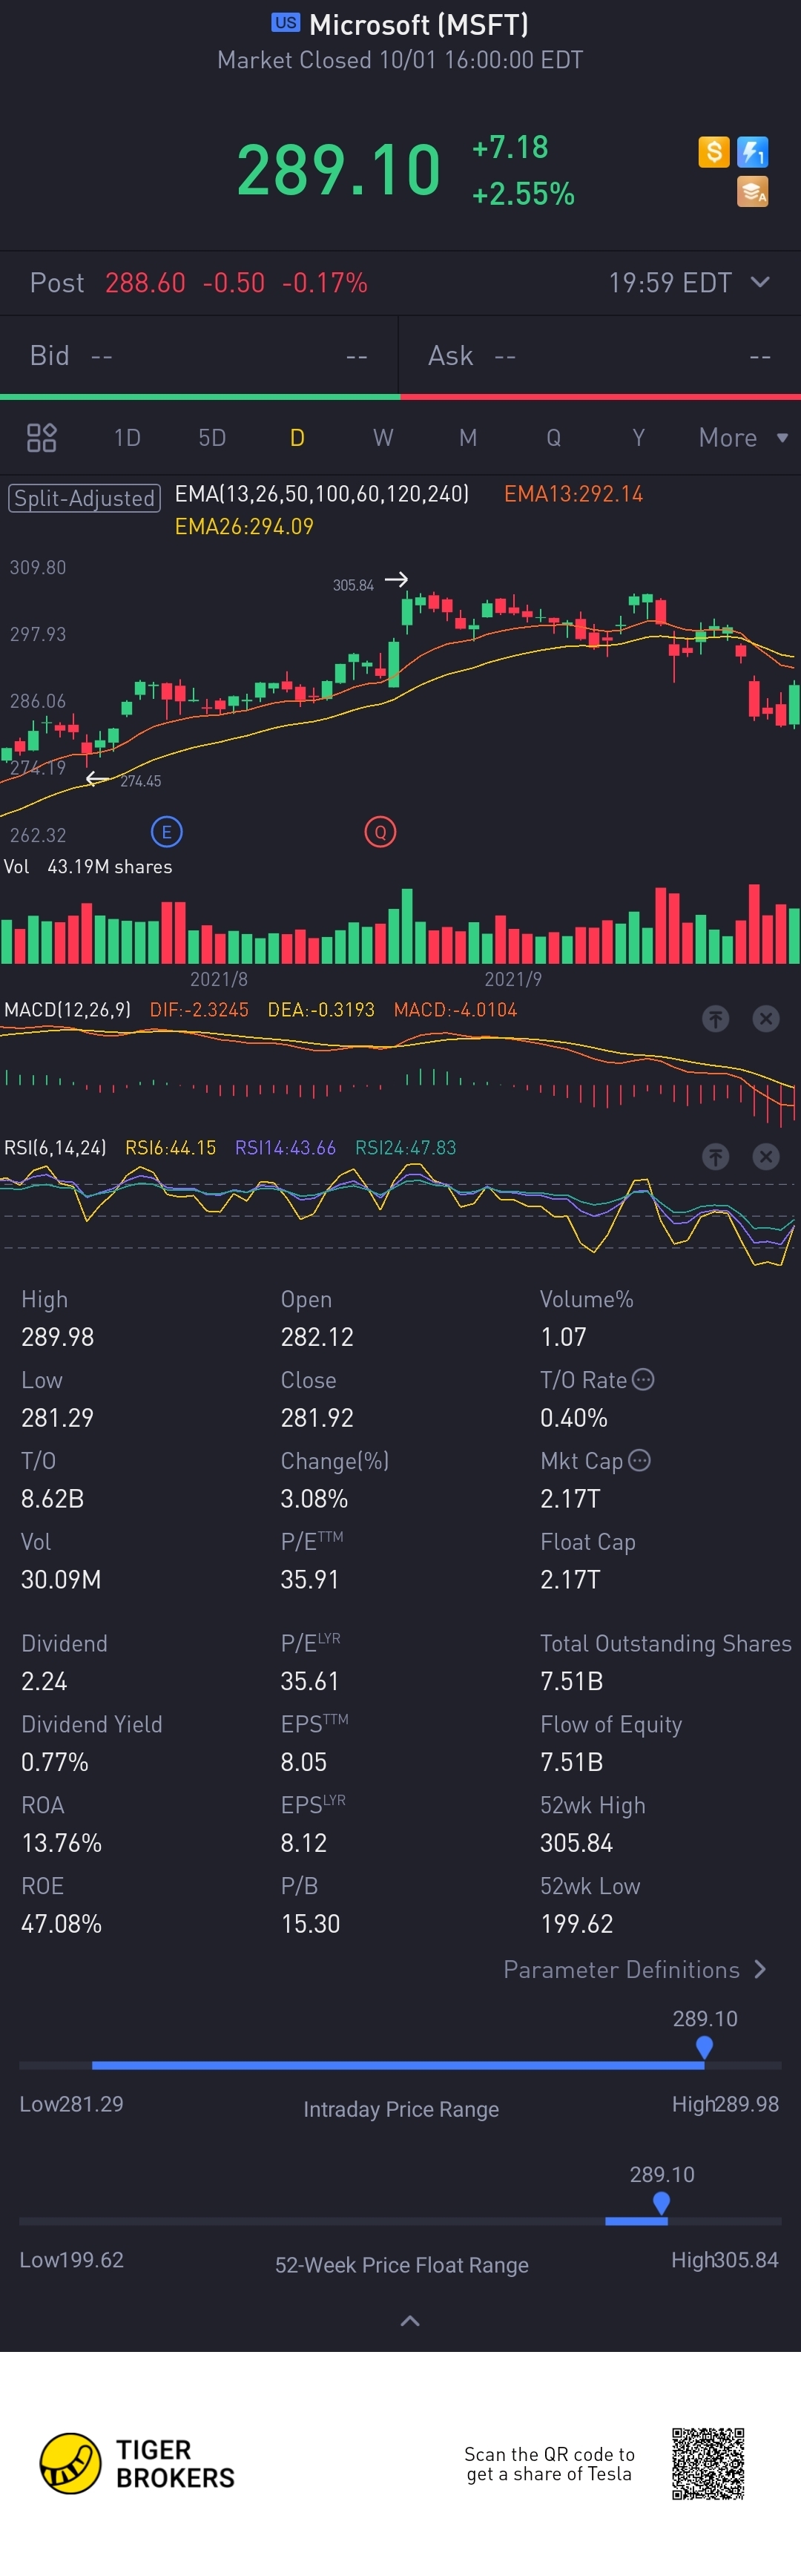Tap the DIF:-2.3245 value
The width and height of the screenshot is (801, 2576).
pos(199,1009)
